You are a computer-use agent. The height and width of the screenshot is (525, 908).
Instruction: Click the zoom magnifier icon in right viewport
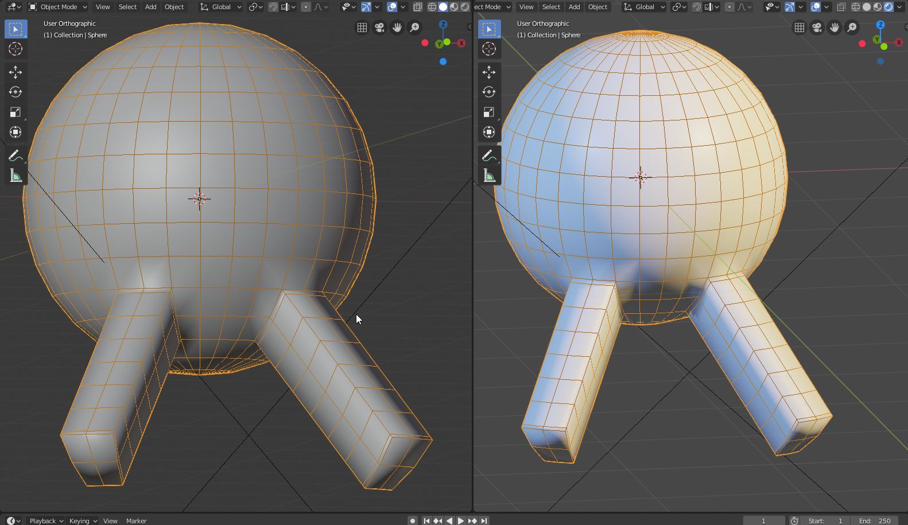pos(852,28)
